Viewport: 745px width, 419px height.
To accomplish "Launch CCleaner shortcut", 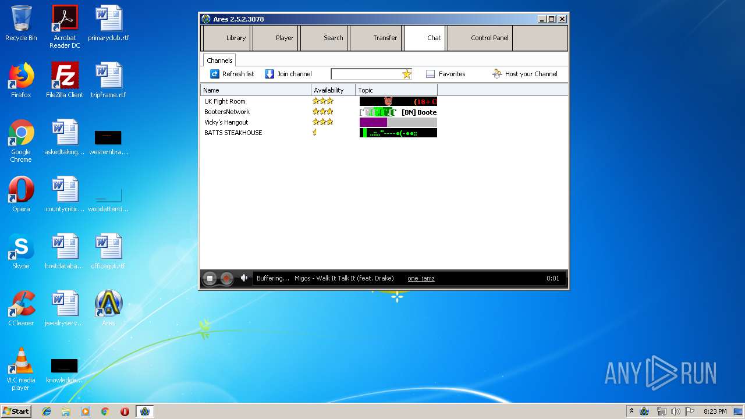I will click(x=21, y=308).
